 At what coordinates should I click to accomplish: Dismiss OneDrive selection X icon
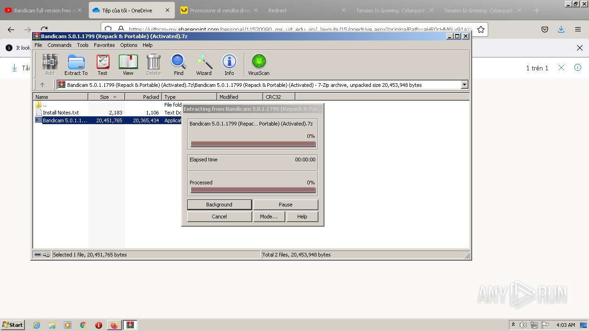coord(561,68)
